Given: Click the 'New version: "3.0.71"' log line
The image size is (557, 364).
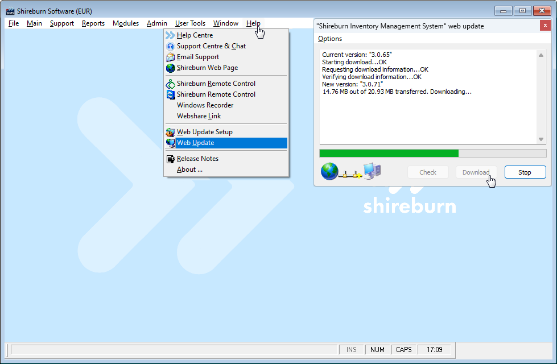Looking at the screenshot, I should 352,85.
